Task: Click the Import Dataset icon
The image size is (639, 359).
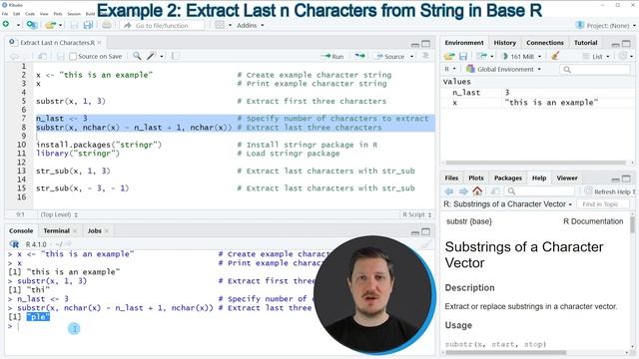Action: (482, 56)
